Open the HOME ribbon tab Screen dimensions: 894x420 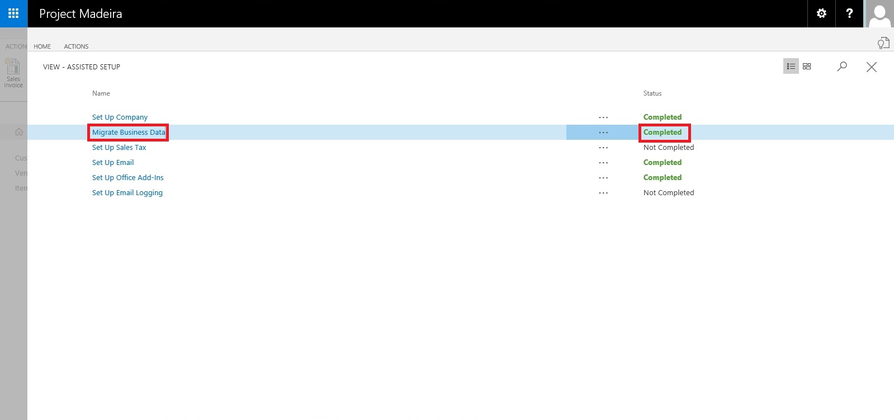tap(42, 46)
